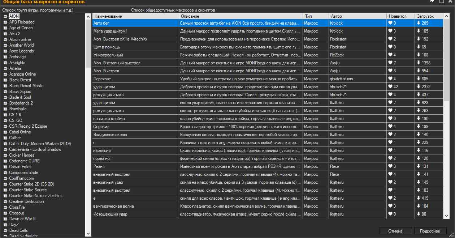Image resolution: width=455 pixels, height=238 pixels.
Task: Expand the Black Desert Mobile tree node
Action: tap(5, 86)
